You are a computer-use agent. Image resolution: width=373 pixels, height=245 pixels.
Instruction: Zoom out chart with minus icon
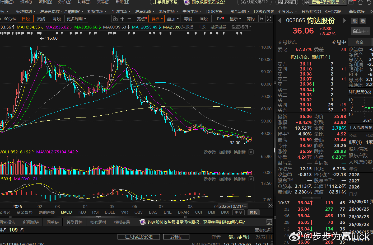(129, 19)
